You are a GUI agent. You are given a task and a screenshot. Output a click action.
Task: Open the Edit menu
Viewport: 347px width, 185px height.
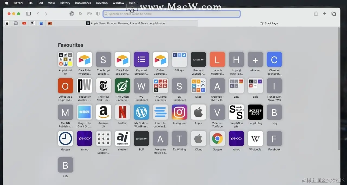[40, 3]
